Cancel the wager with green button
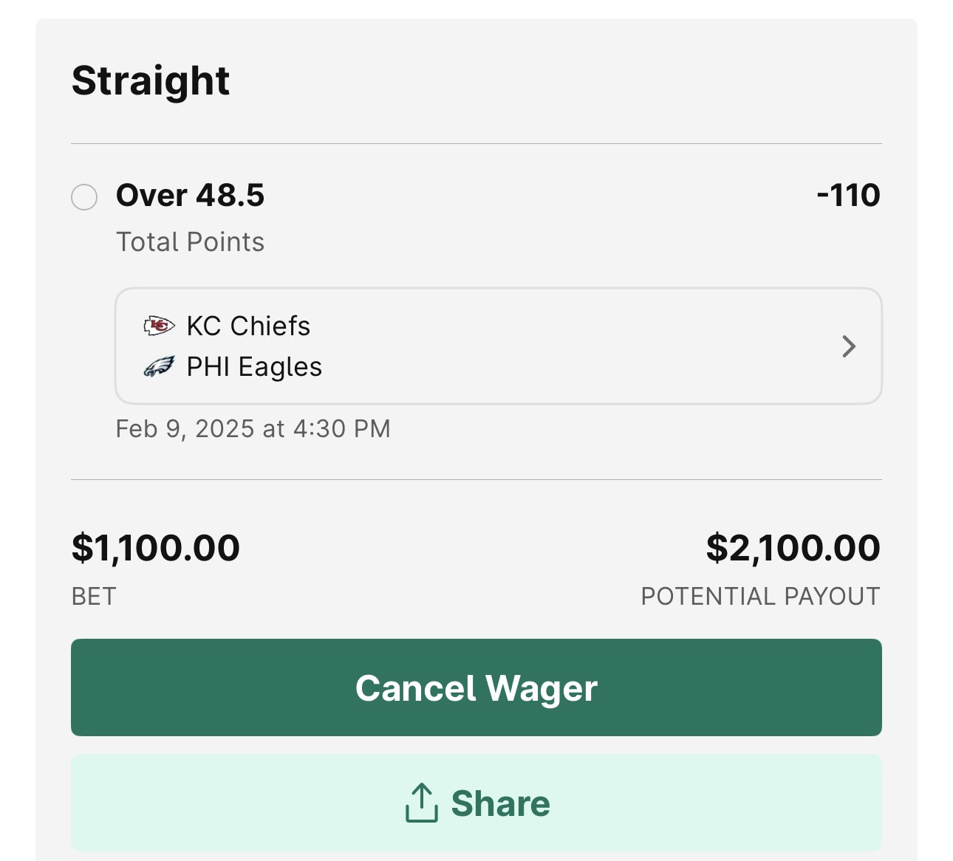 coord(476,687)
